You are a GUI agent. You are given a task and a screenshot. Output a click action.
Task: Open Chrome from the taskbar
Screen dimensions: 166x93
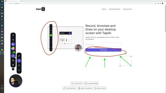click(x=2, y=7)
